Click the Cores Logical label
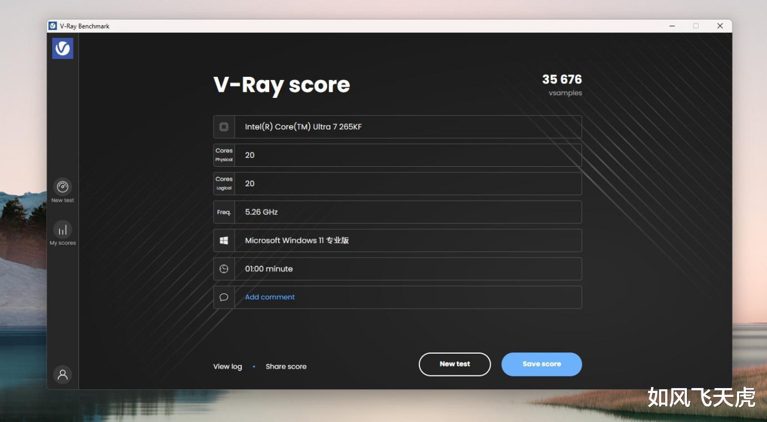The width and height of the screenshot is (767, 422). coord(224,183)
